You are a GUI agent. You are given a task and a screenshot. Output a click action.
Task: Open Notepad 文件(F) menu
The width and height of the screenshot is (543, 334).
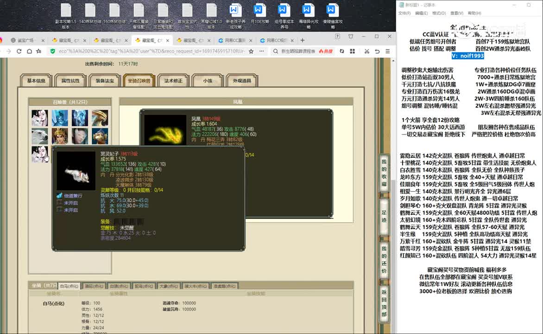[404, 13]
